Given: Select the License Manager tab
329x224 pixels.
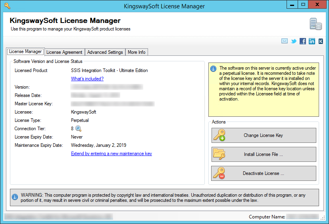Looking at the screenshot, I should coord(25,52).
